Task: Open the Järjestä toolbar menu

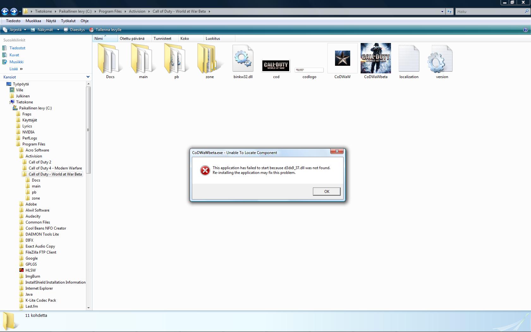Action: (x=15, y=30)
